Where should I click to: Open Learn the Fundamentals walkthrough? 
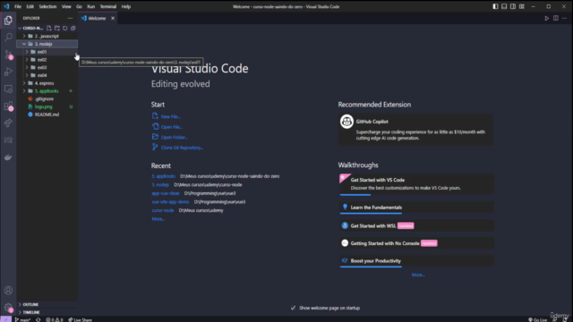[416, 208]
